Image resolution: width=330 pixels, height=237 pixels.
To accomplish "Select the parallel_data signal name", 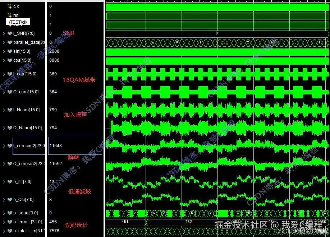I will (29, 42).
